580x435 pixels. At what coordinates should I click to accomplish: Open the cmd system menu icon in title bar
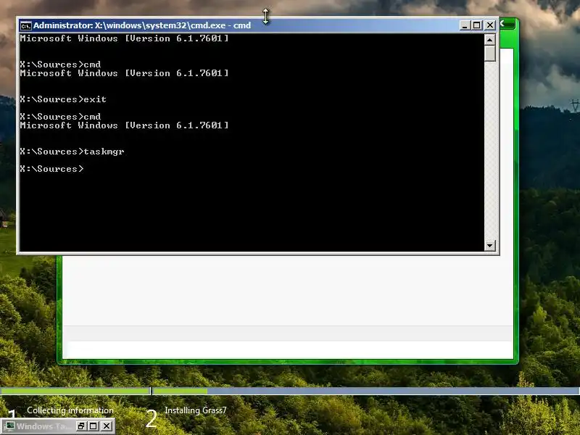pyautogui.click(x=26, y=25)
